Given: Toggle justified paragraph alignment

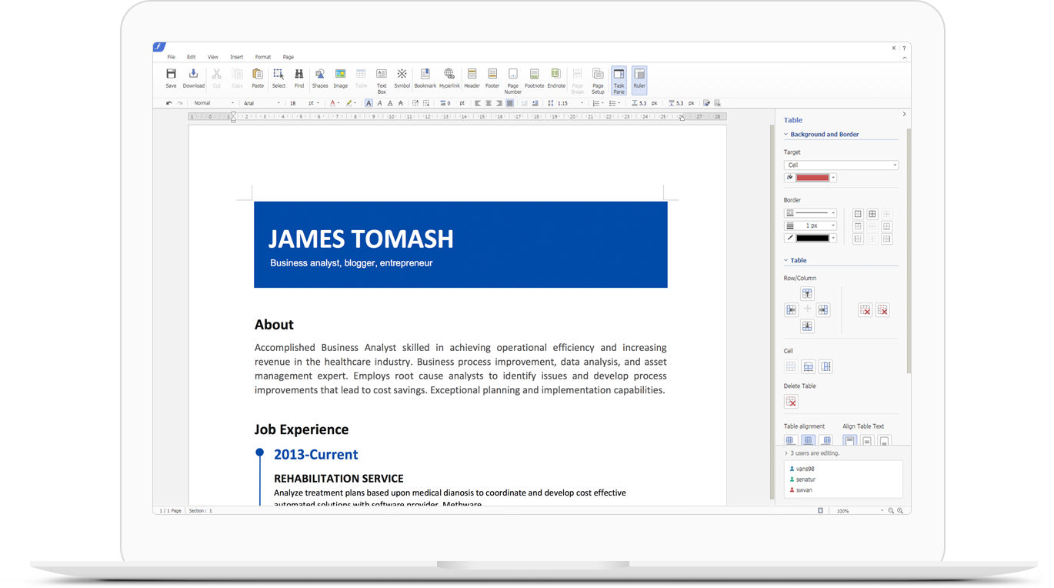Looking at the screenshot, I should 509,103.
